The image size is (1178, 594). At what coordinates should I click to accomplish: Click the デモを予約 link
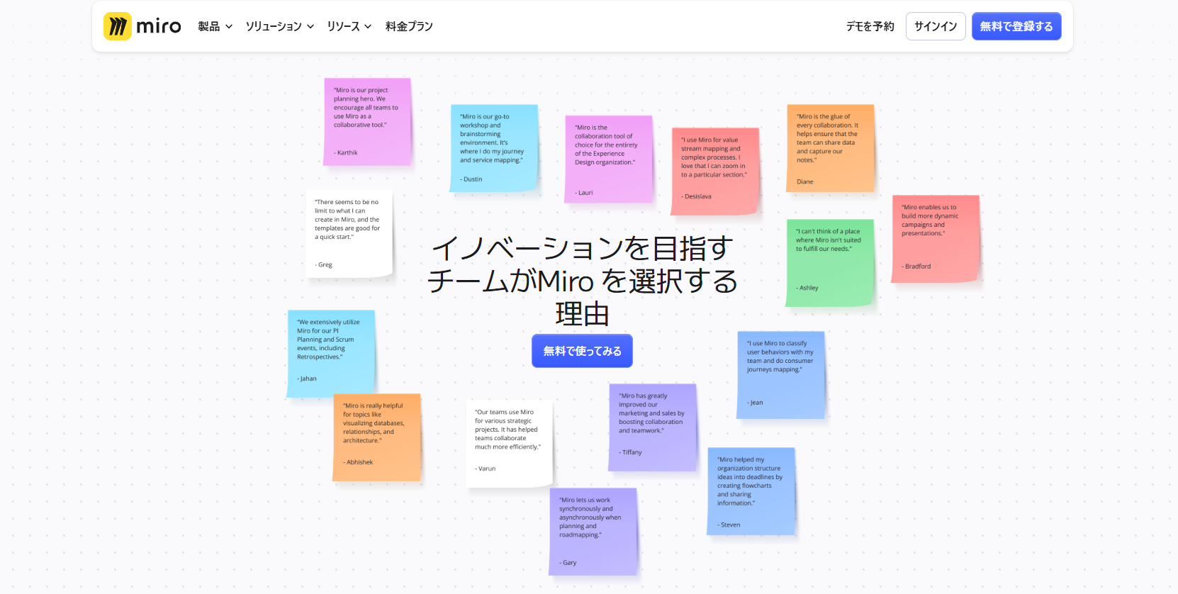pyautogui.click(x=870, y=26)
